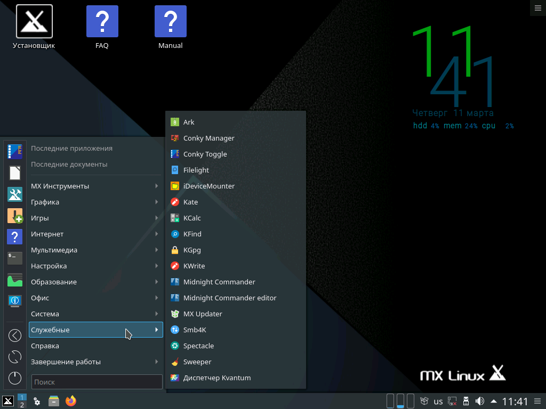The image size is (546, 409).
Task: Click the network disconnected tray icon
Action: [x=452, y=401]
